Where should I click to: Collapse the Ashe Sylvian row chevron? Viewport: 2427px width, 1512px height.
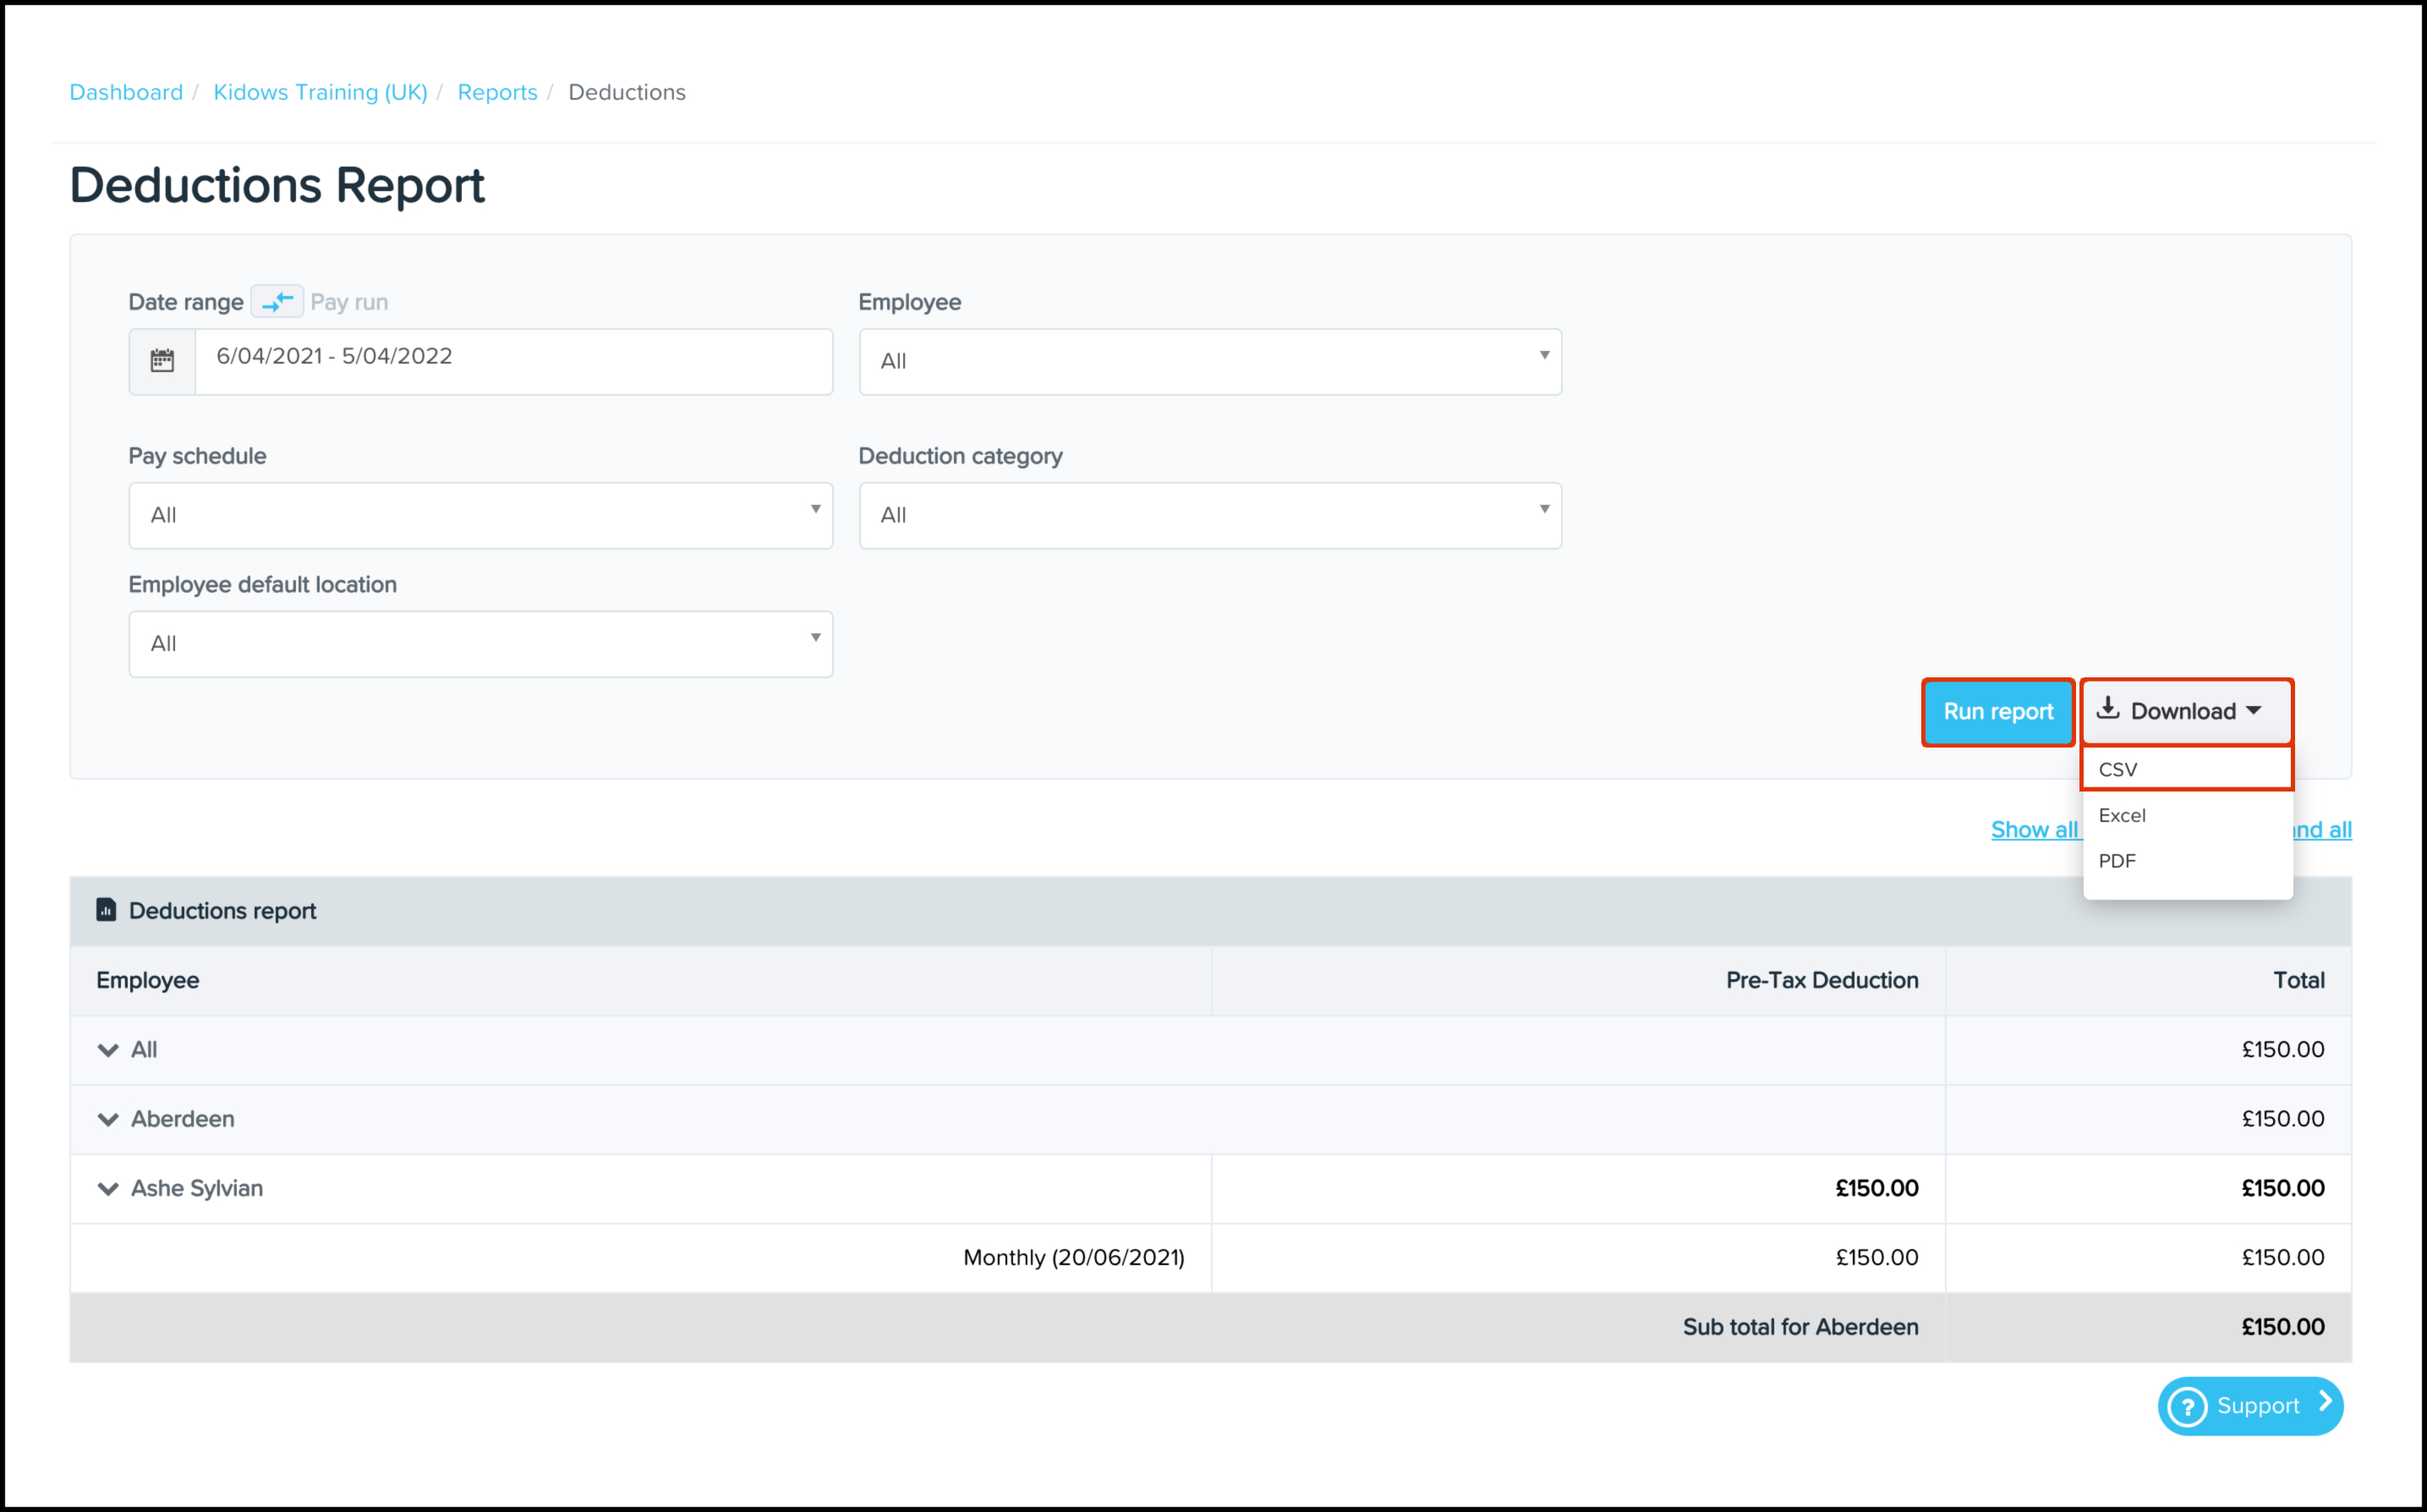click(108, 1188)
